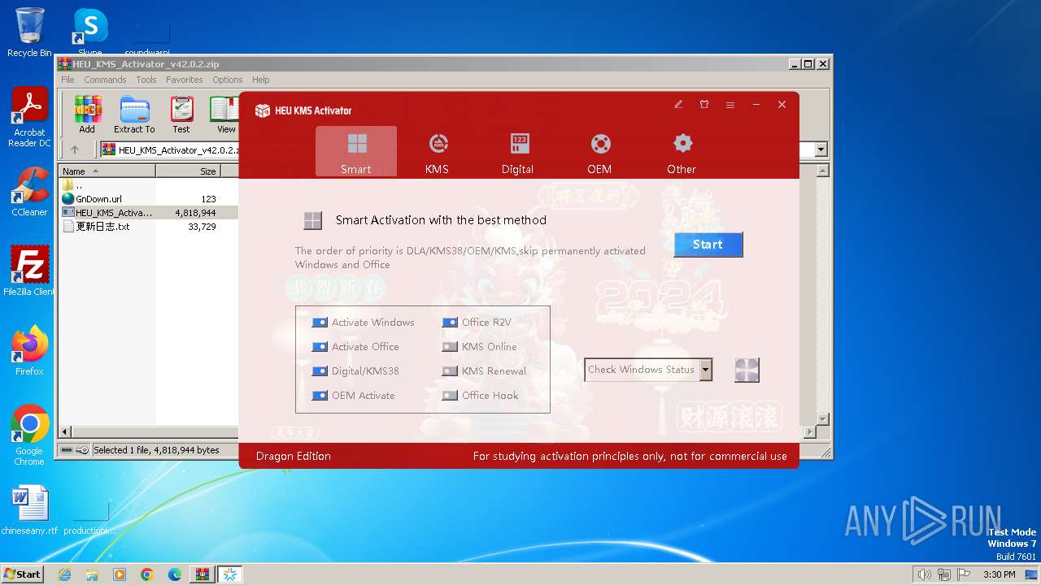Toggle the Digital/KMS38 switch
This screenshot has width=1041, height=585.
(320, 371)
